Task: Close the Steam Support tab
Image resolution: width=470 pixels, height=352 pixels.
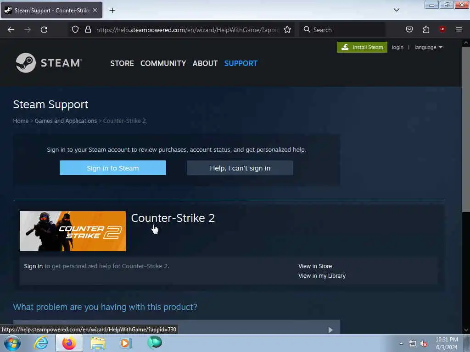Action: [95, 10]
